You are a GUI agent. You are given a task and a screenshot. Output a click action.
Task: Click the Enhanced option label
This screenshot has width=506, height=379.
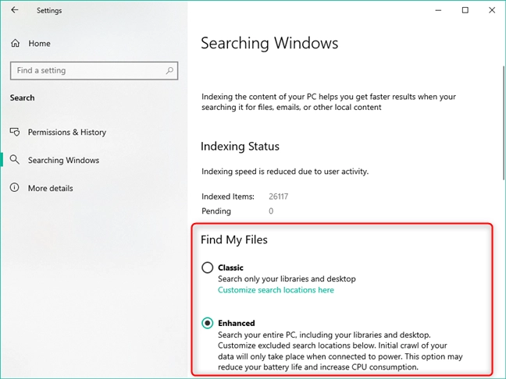click(x=237, y=324)
